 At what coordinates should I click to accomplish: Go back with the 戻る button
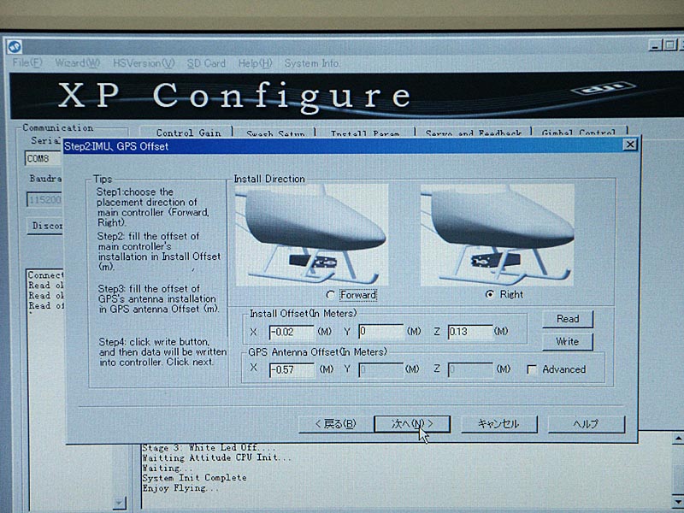click(x=334, y=424)
